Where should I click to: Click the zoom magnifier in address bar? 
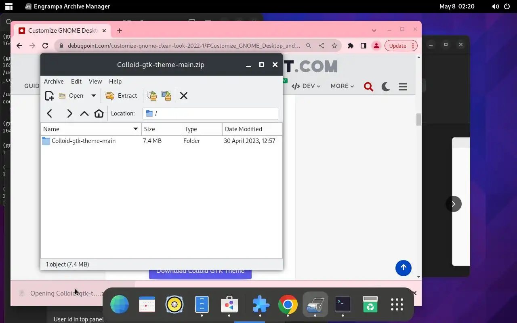click(309, 46)
